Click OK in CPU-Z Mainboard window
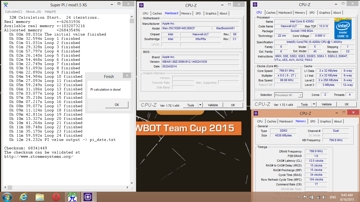Image resolution: width=360 pixels, height=202 pixels. (x=233, y=105)
